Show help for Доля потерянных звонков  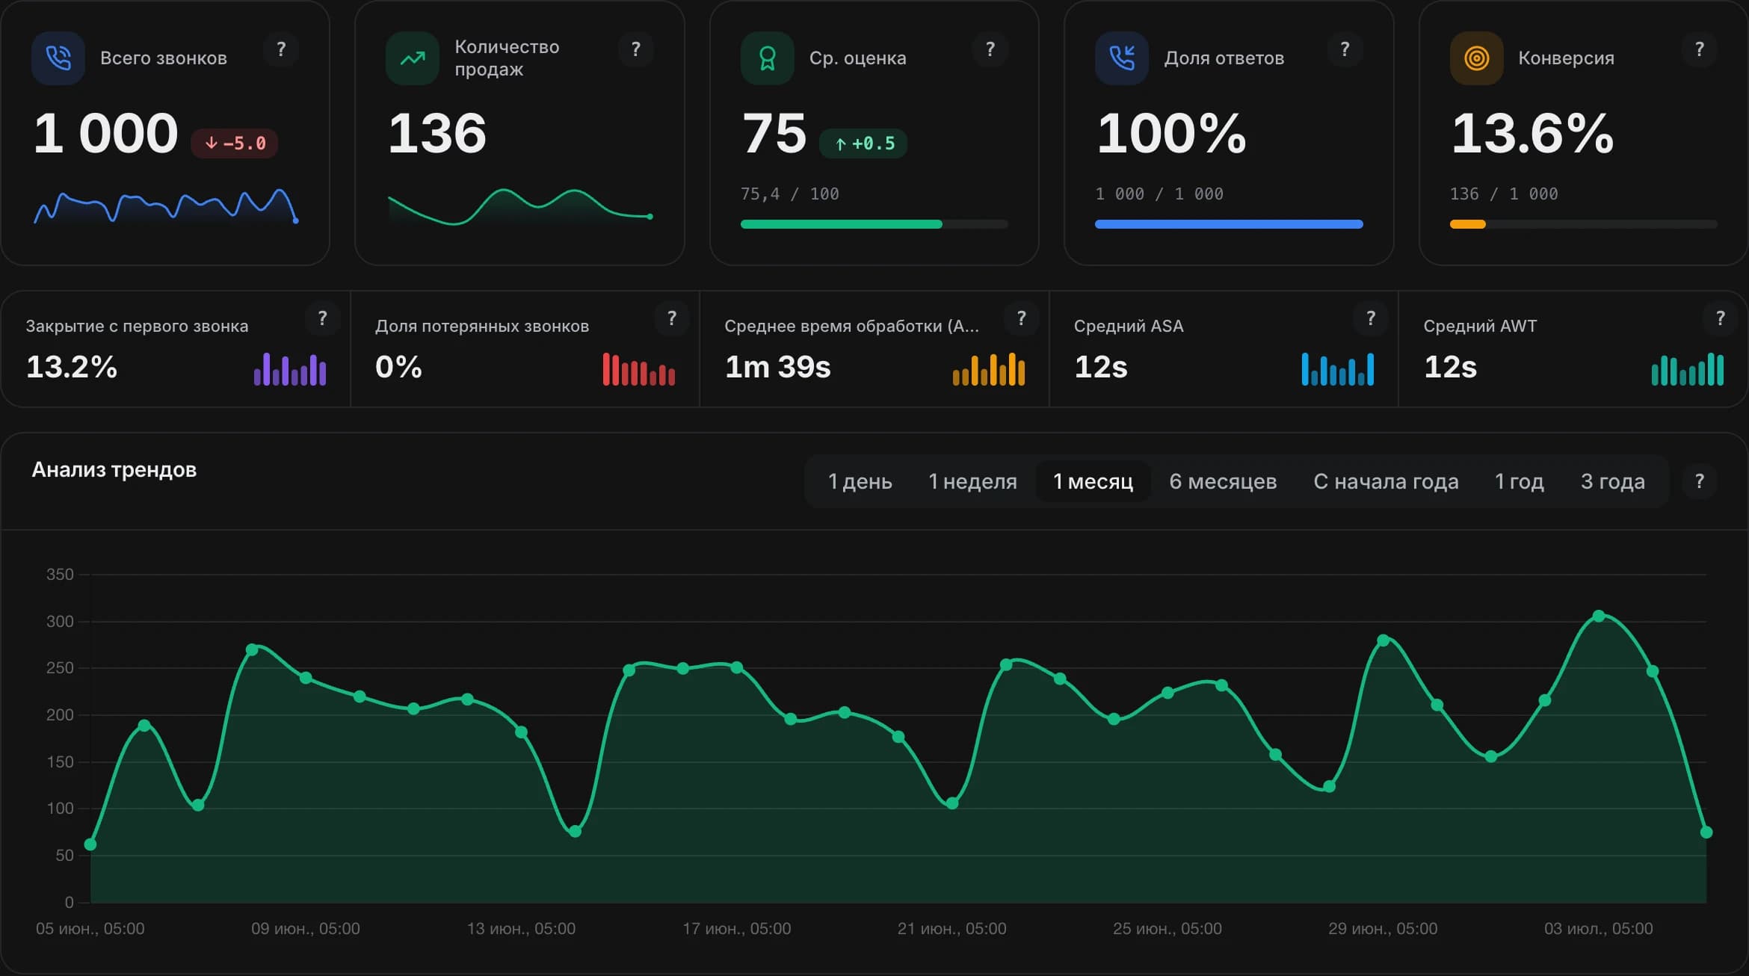coord(671,318)
